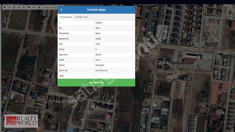The width and height of the screenshot is (235, 132).
Task: Open favorites star in map toolbar
Action: [29, 7]
